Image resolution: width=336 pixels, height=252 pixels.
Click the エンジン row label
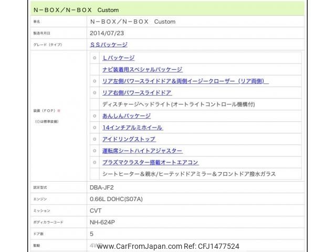point(40,199)
